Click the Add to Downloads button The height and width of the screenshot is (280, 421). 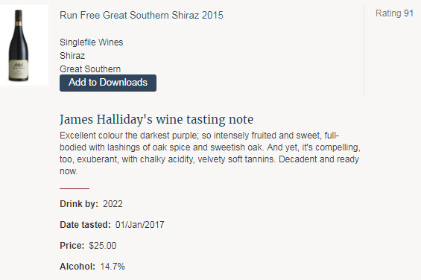tap(107, 83)
